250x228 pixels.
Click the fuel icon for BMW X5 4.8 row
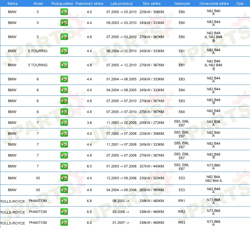(64, 190)
